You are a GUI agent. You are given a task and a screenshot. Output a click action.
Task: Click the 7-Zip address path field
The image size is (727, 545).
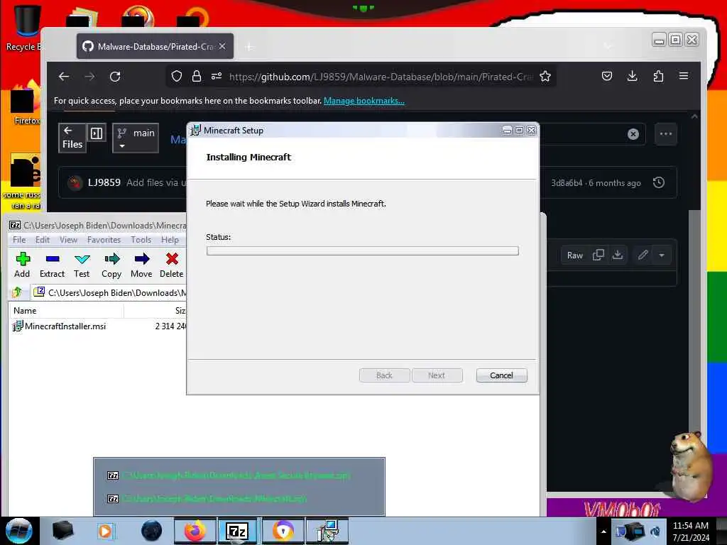click(x=109, y=292)
